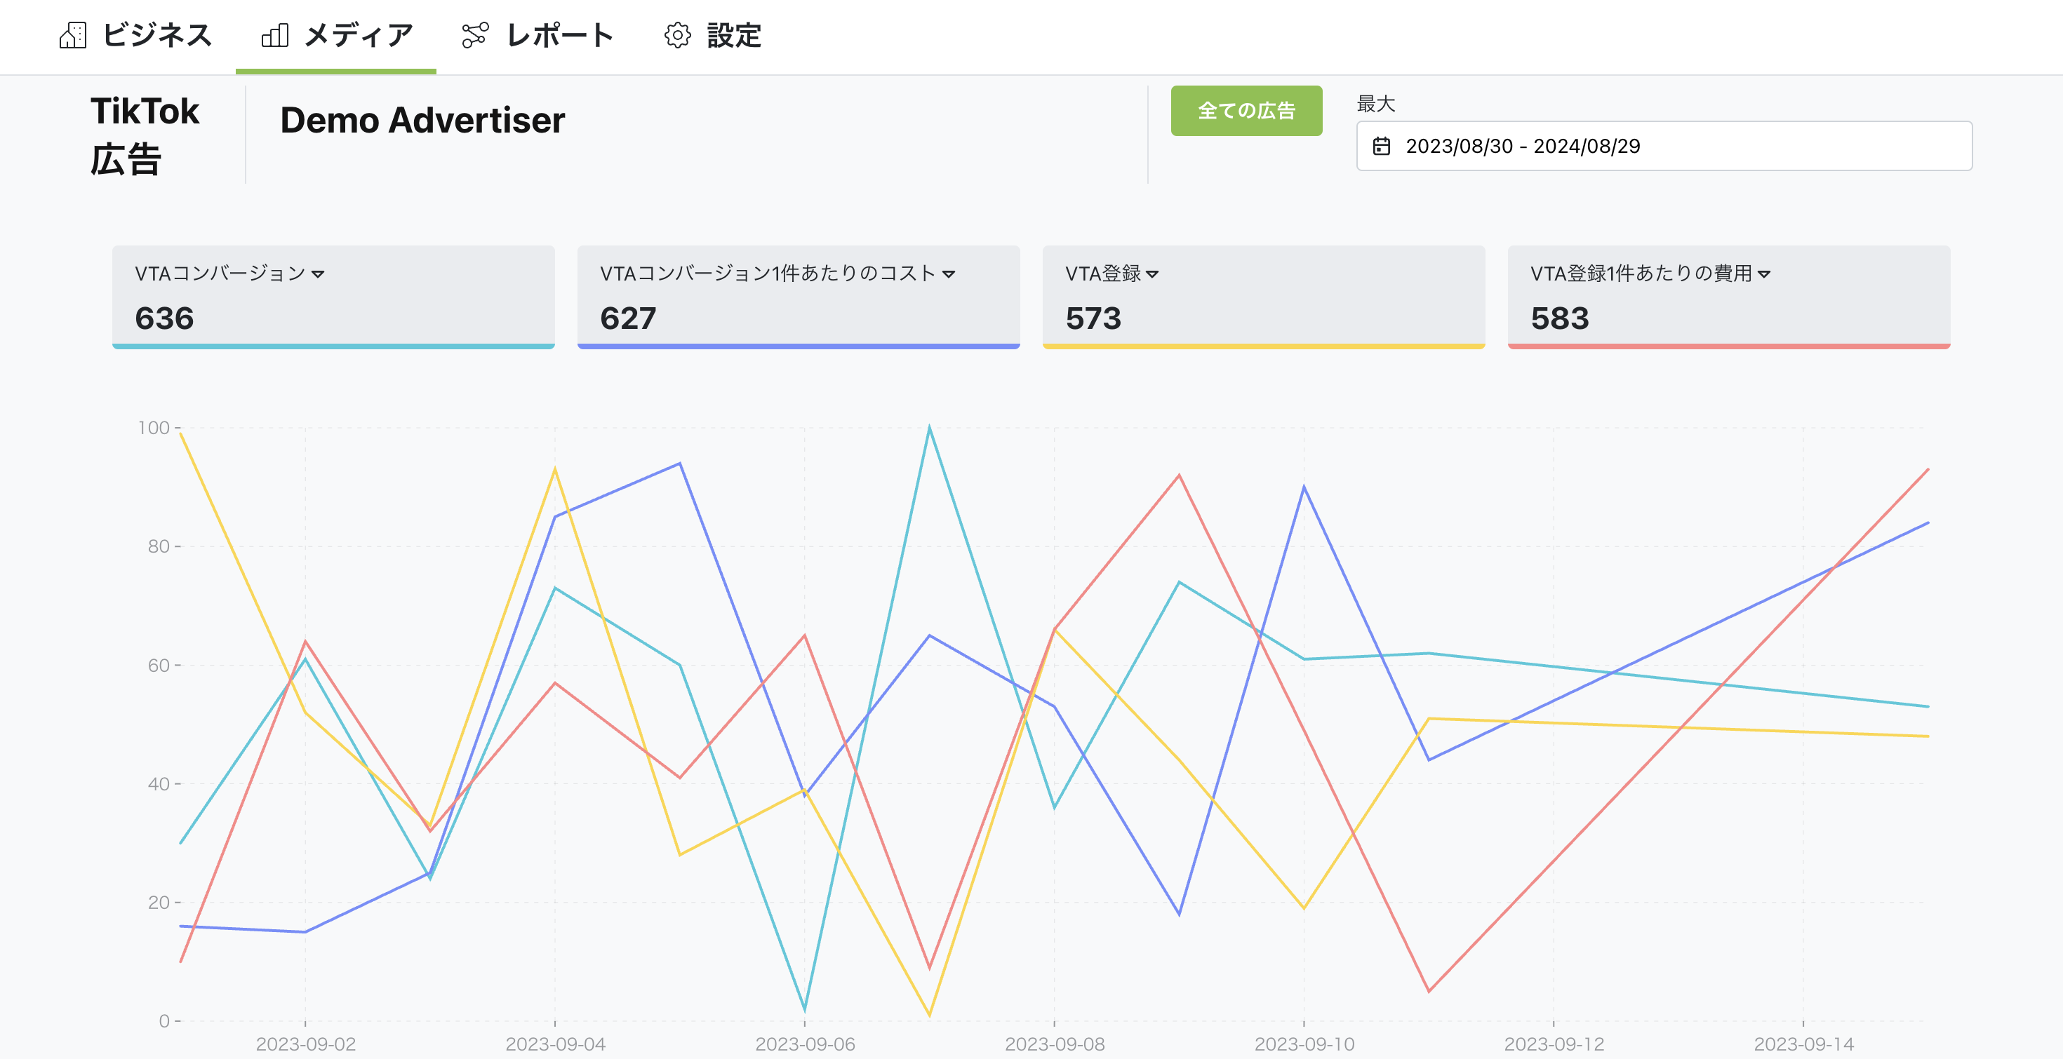Viewport: 2063px width, 1059px height.
Task: Click the 全ての広告 green button
Action: click(x=1247, y=112)
